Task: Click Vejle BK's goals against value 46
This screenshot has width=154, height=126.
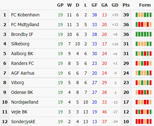Action: tap(104, 112)
